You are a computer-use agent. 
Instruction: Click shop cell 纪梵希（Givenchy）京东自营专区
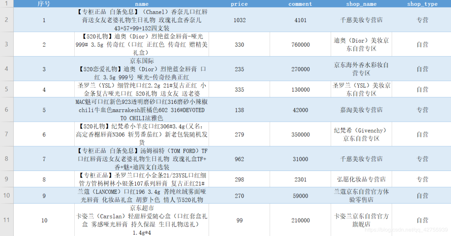pos(361,134)
